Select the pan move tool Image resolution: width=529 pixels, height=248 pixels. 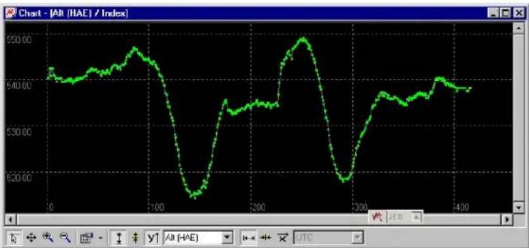tap(31, 238)
